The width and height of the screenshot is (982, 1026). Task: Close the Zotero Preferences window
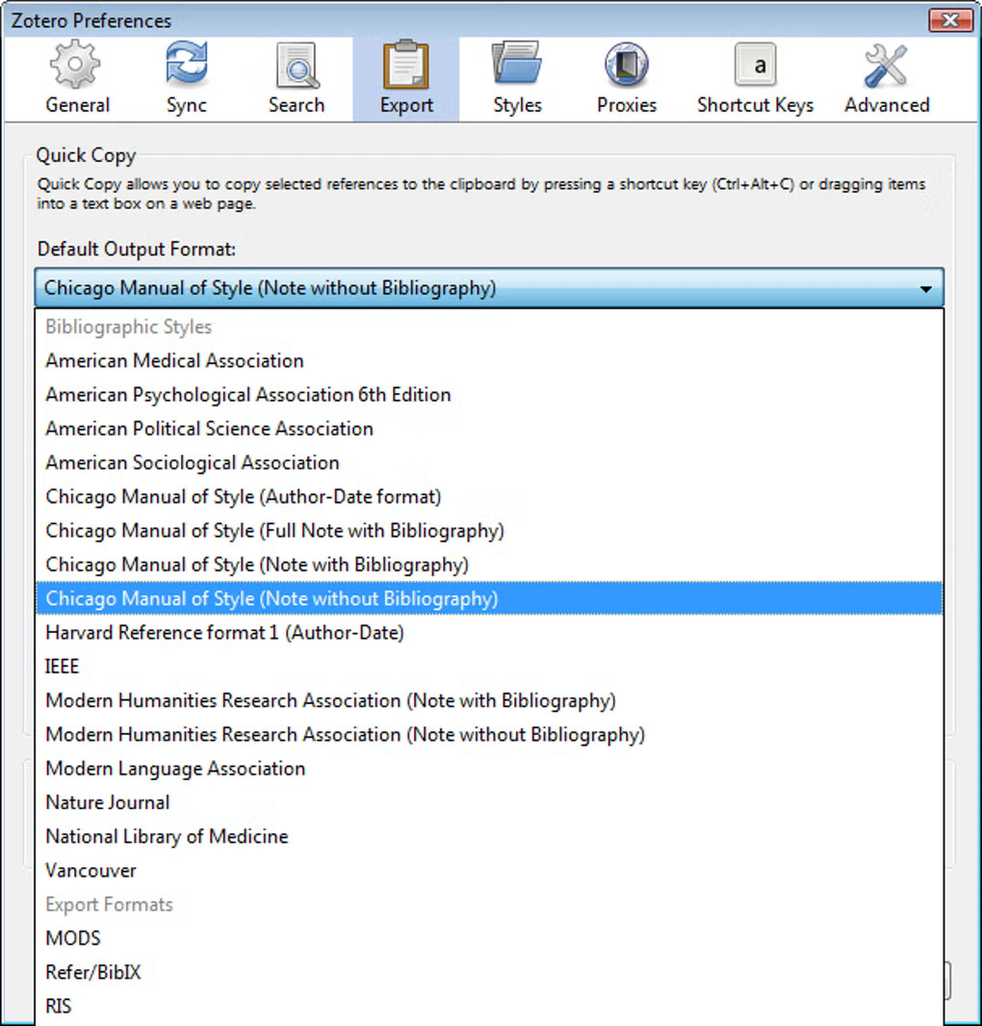click(x=950, y=20)
